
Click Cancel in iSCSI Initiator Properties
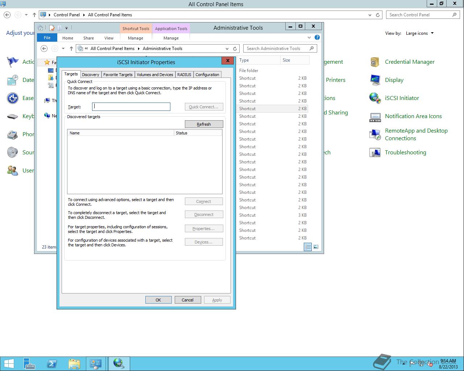click(188, 300)
